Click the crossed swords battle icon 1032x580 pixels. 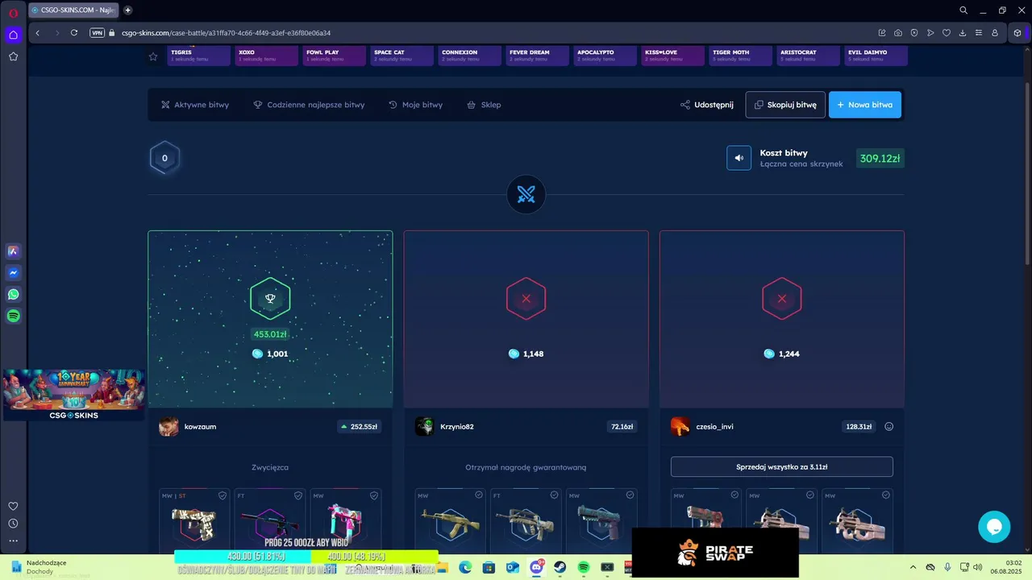(526, 194)
